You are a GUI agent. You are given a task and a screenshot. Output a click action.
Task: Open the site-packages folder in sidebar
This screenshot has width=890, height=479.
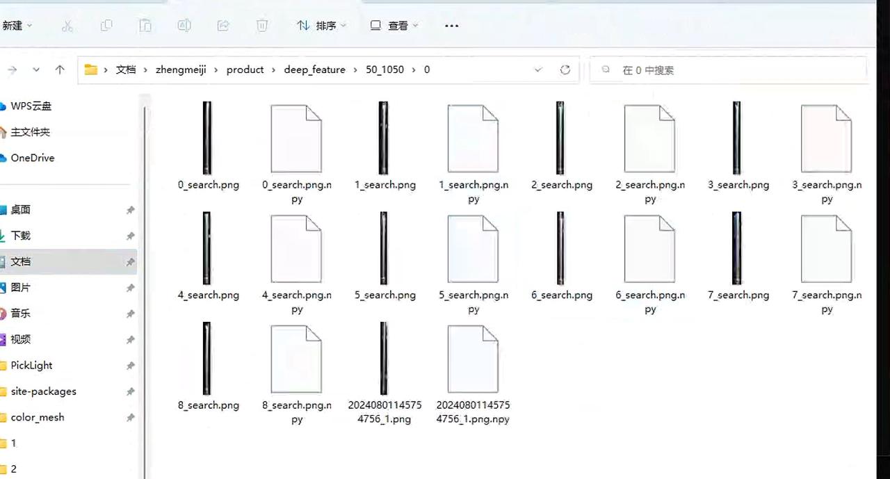point(43,391)
